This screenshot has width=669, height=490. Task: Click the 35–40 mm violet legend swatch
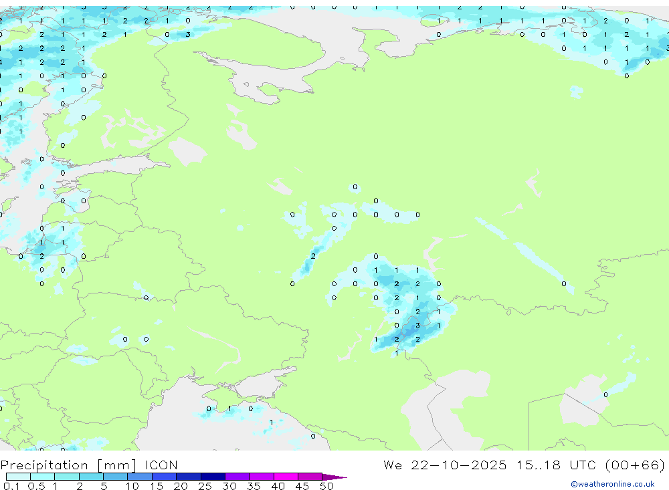(x=262, y=477)
